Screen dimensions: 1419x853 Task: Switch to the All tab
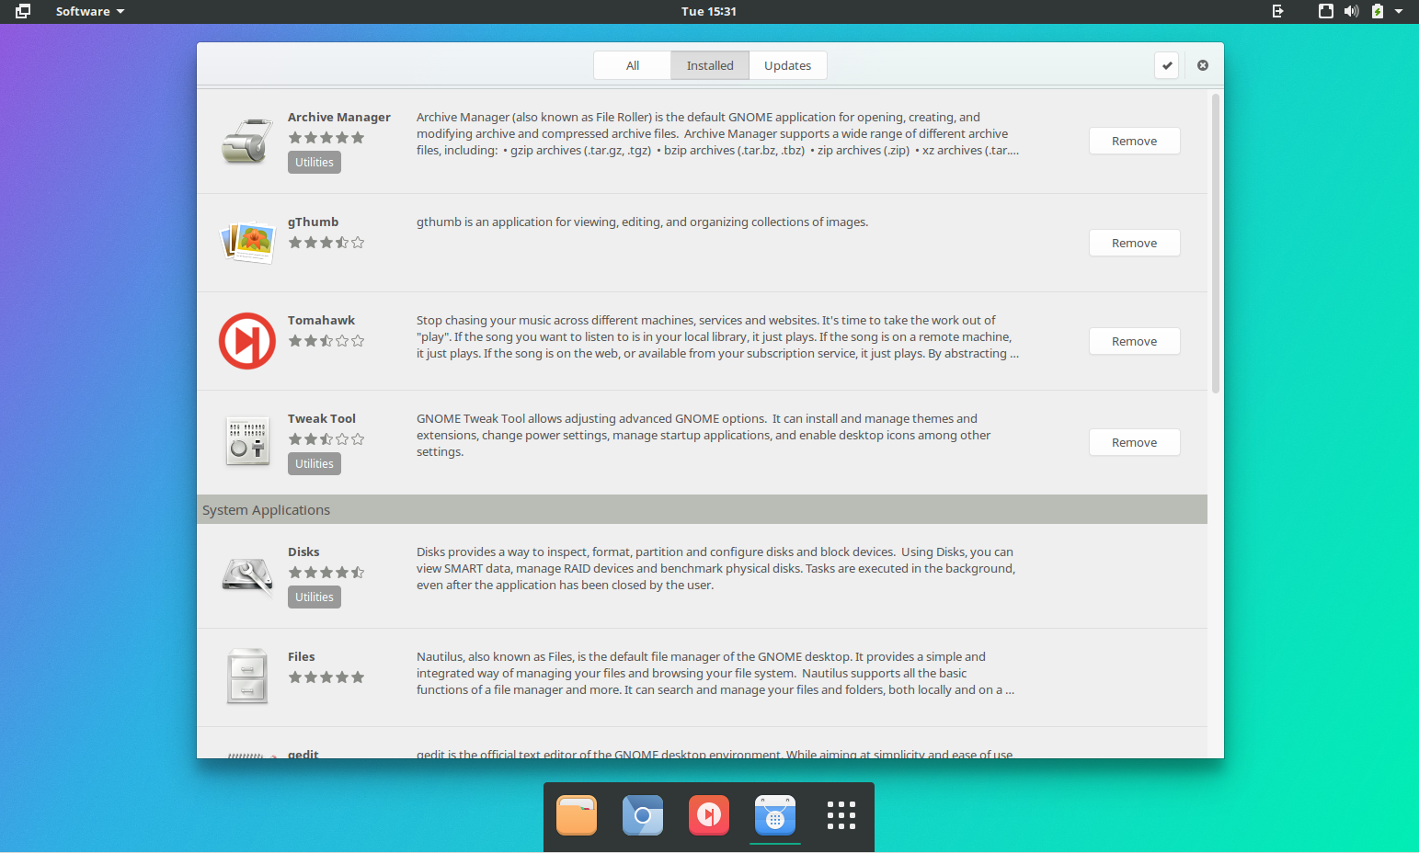(x=633, y=65)
